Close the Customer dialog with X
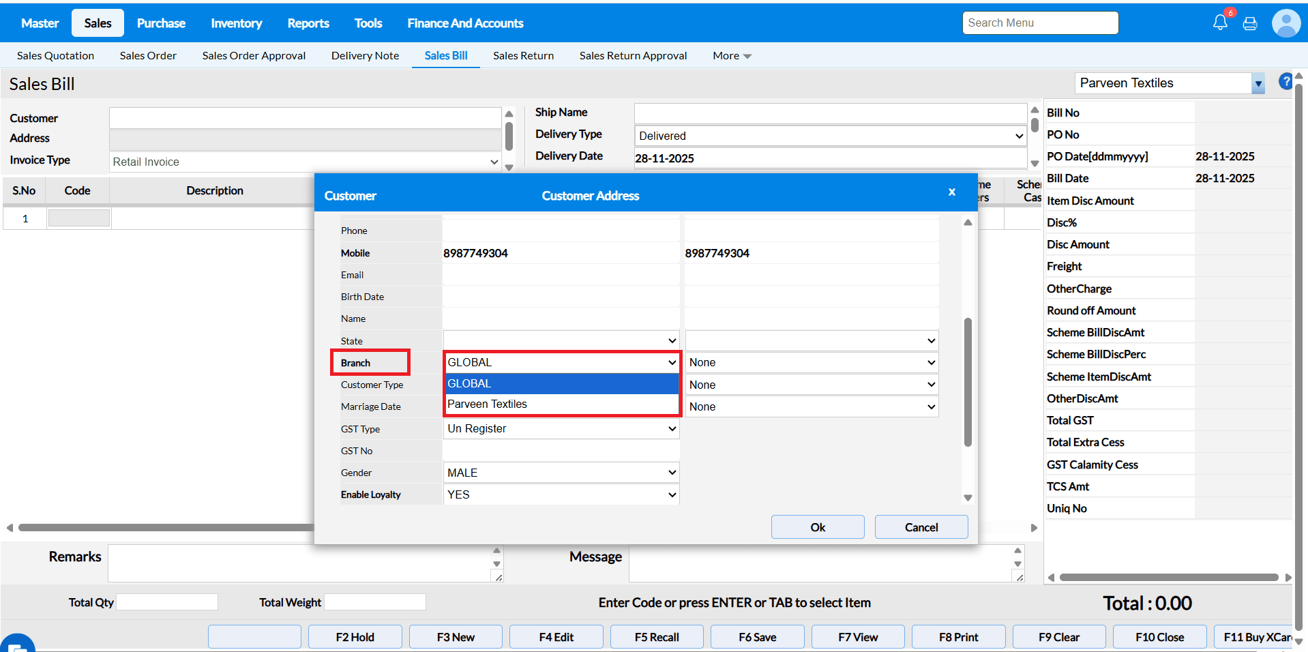The width and height of the screenshot is (1308, 652). point(951,192)
